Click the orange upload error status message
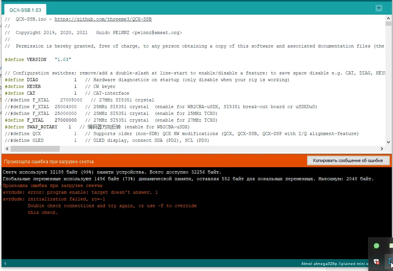Viewport: 393px width, 271px height. pyautogui.click(x=49, y=162)
